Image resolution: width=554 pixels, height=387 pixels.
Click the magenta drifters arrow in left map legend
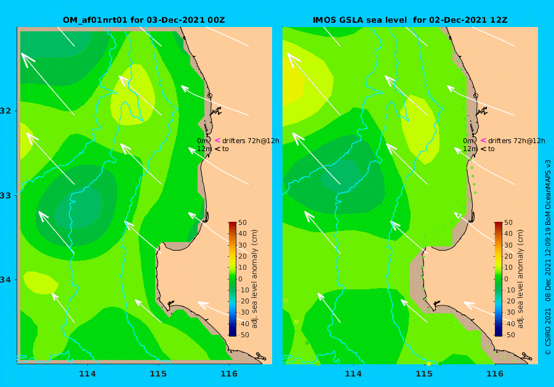(x=217, y=141)
